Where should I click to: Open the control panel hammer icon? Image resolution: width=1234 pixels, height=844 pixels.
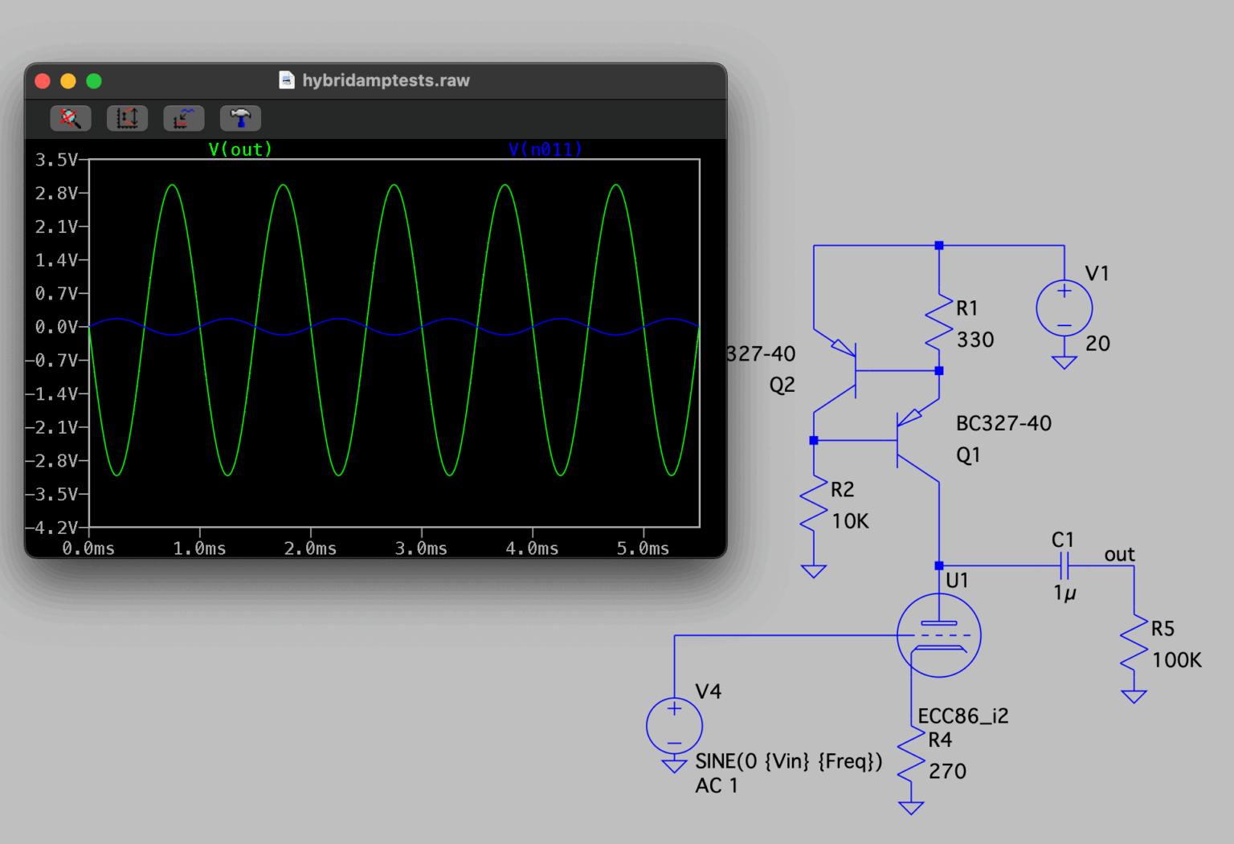[x=239, y=119]
